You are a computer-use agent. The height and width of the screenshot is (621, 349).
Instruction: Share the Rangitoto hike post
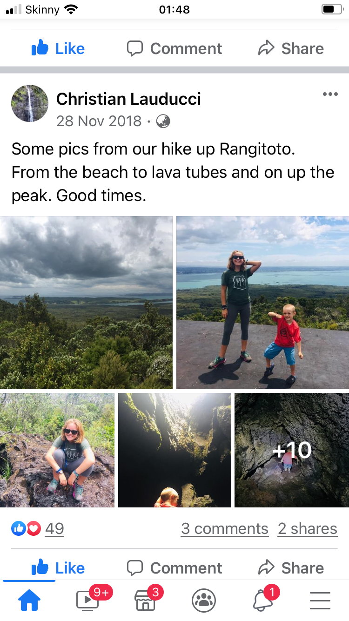tap(291, 568)
